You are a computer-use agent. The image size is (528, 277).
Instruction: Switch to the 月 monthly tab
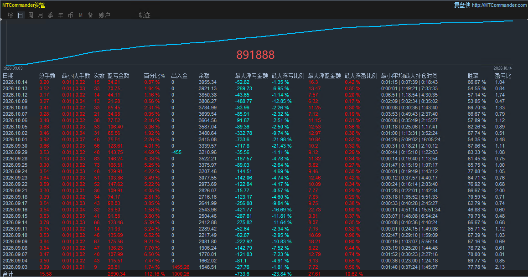(41, 15)
